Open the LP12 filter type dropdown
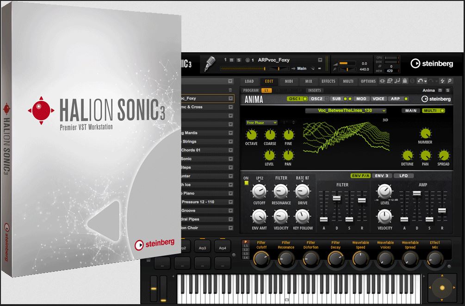This screenshot has height=306, width=465. click(x=260, y=179)
